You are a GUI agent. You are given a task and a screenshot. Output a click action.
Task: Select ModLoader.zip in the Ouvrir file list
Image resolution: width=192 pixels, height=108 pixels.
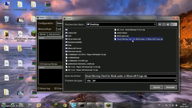tap(121, 36)
